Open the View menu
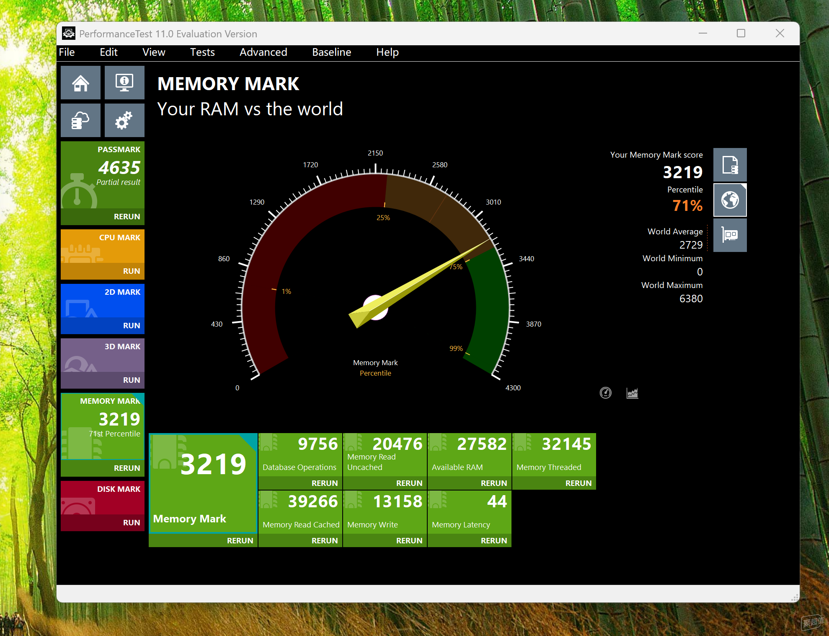The height and width of the screenshot is (636, 829). (x=154, y=52)
